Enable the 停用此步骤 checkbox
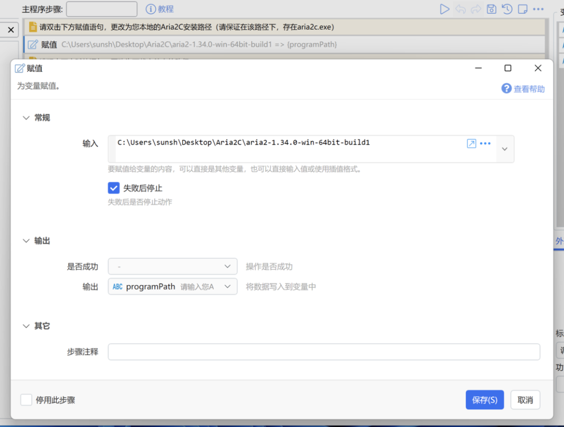Screen dimensions: 564x427 26,400
